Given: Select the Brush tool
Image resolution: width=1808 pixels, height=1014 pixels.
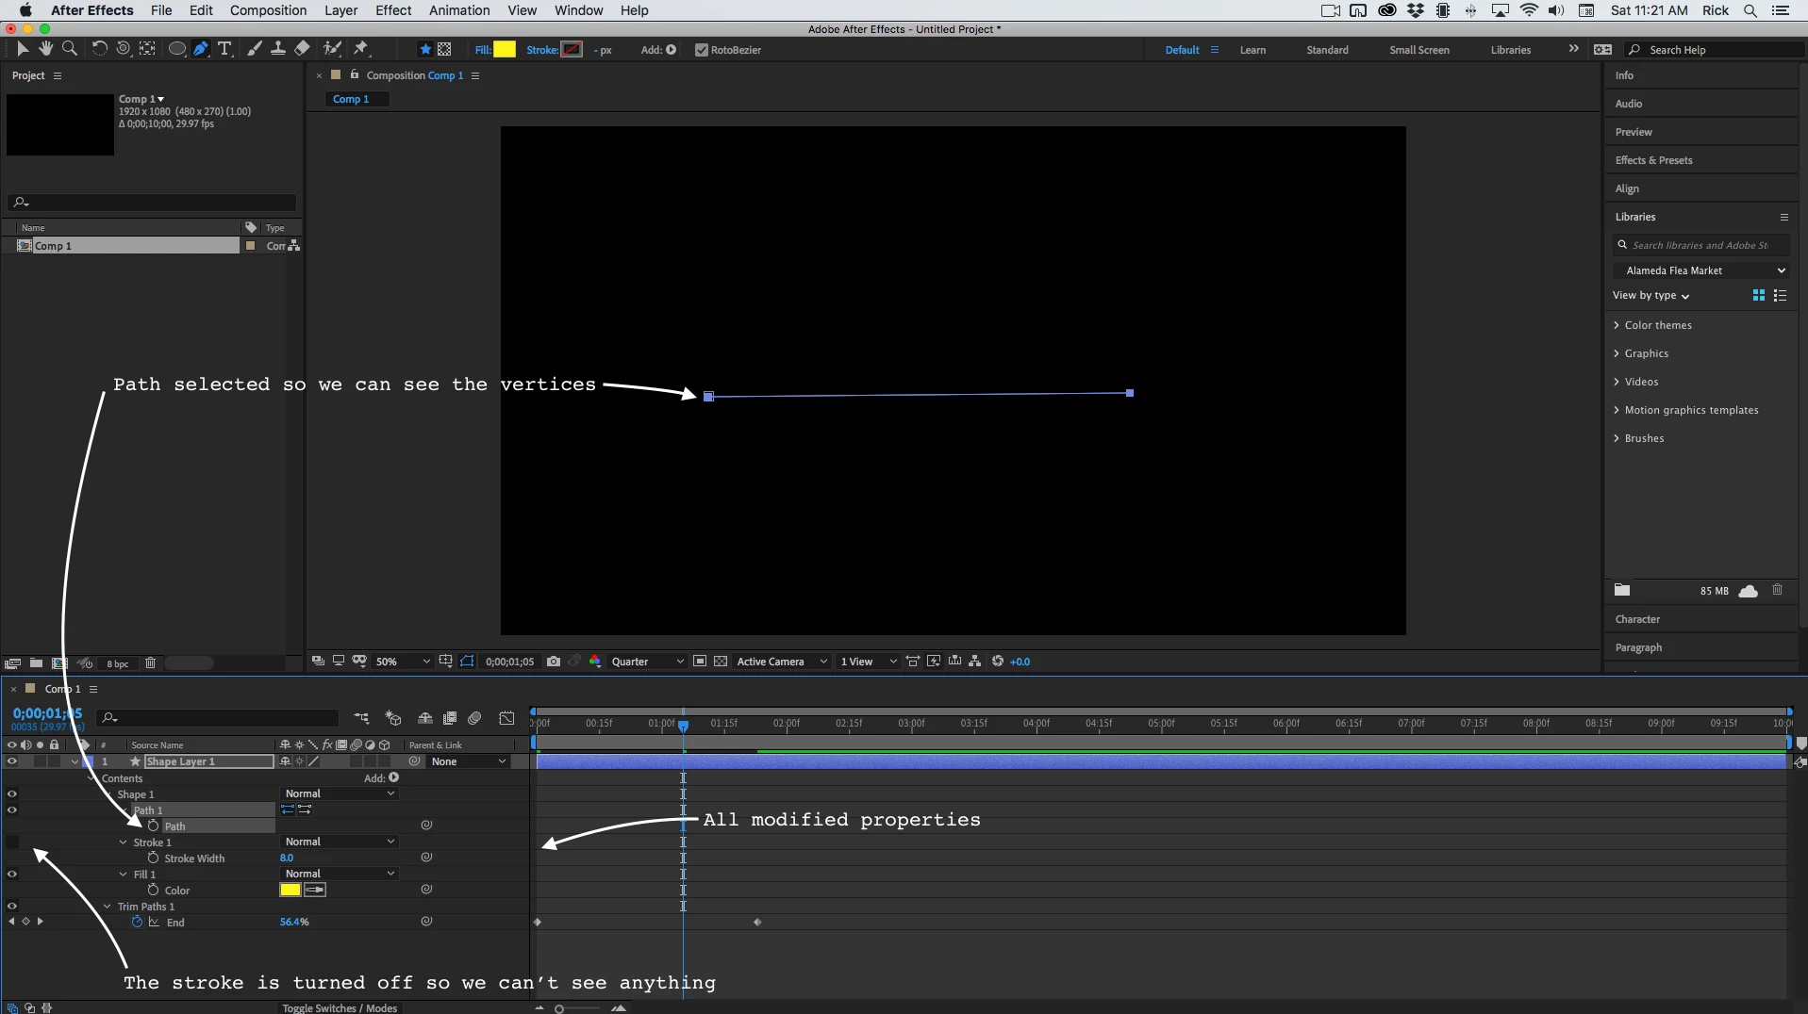Looking at the screenshot, I should click(x=255, y=49).
